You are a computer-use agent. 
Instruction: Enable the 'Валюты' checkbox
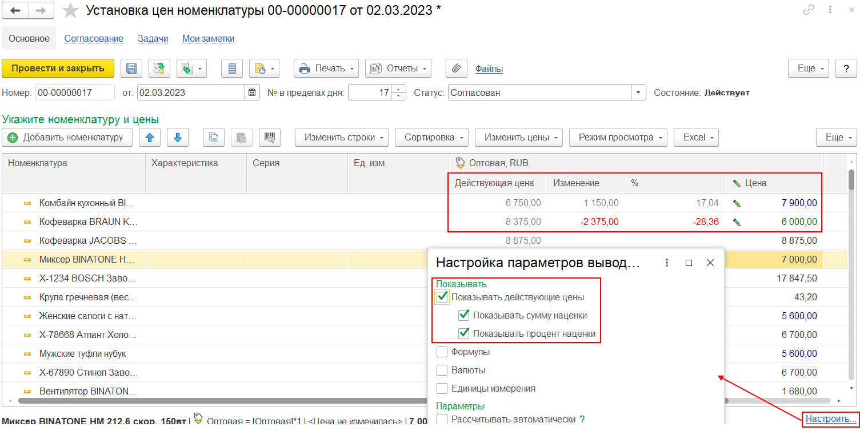[442, 370]
